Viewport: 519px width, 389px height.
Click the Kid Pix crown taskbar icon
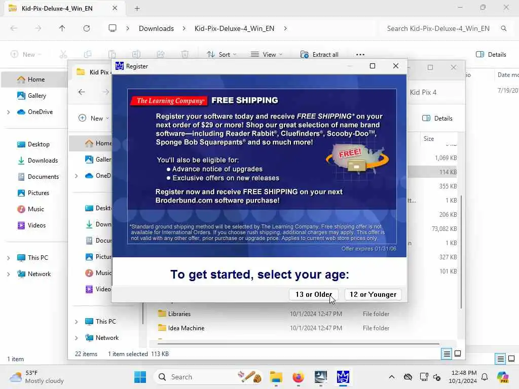point(343,377)
